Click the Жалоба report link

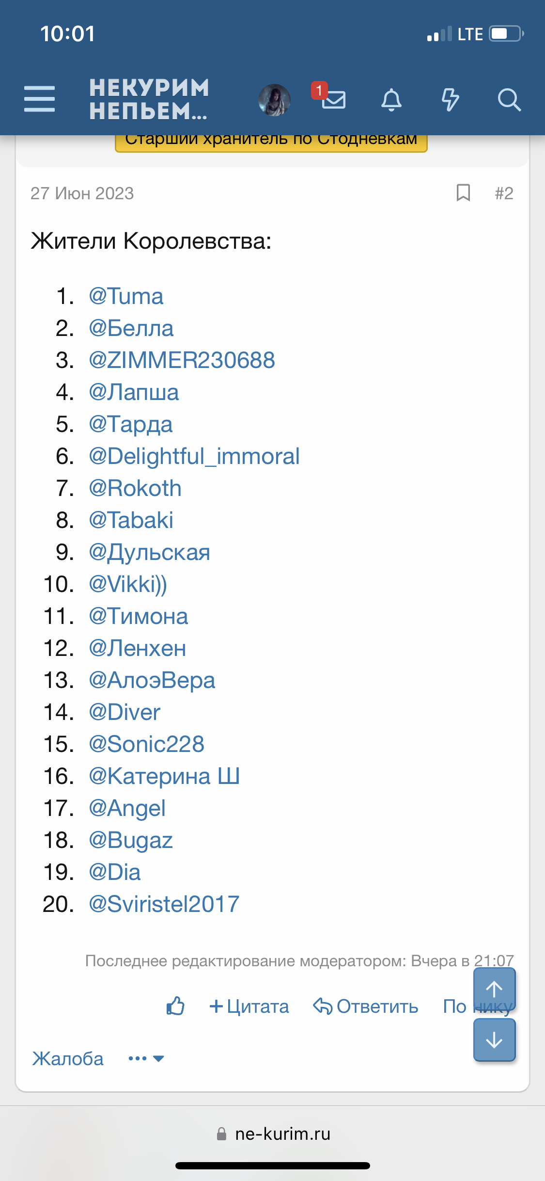point(68,1059)
